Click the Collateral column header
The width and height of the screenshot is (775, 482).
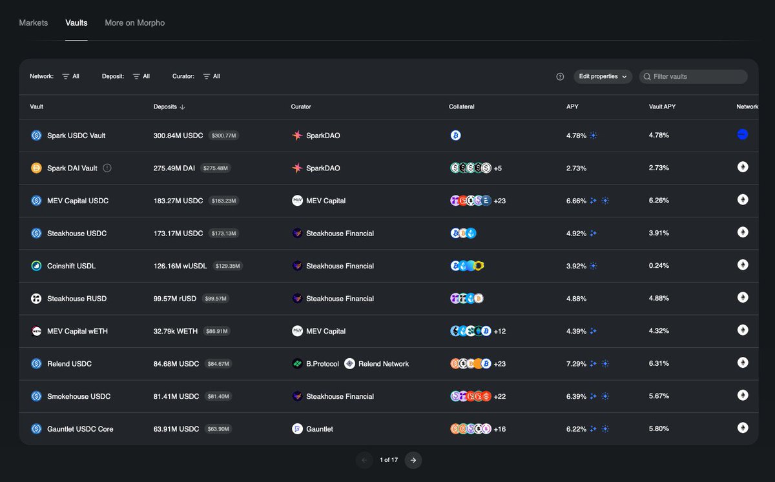(462, 106)
